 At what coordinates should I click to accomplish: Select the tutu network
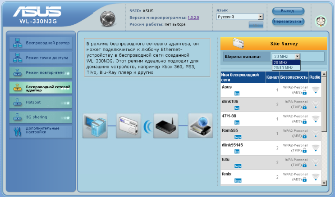point(271,162)
